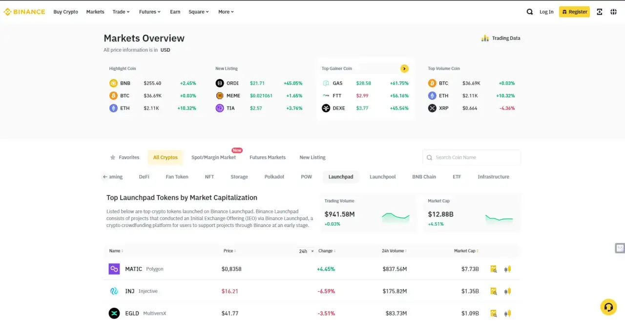Open the support headset chat button
This screenshot has height=323, width=625.
608,307
